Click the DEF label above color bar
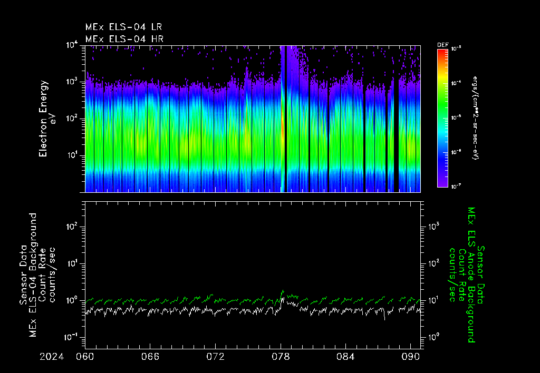The height and width of the screenshot is (373, 540). coord(443,45)
